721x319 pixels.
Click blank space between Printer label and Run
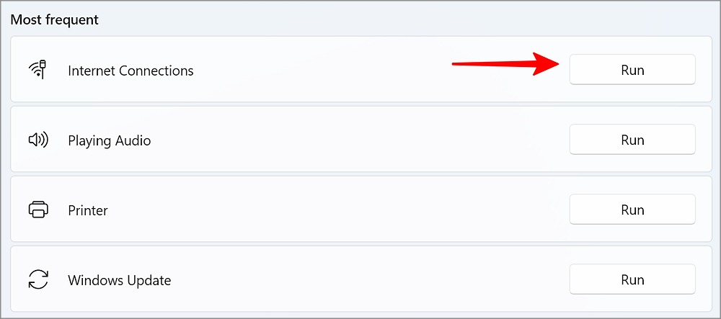pyautogui.click(x=339, y=210)
